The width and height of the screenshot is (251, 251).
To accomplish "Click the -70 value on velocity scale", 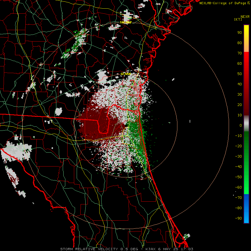I will [238, 198].
